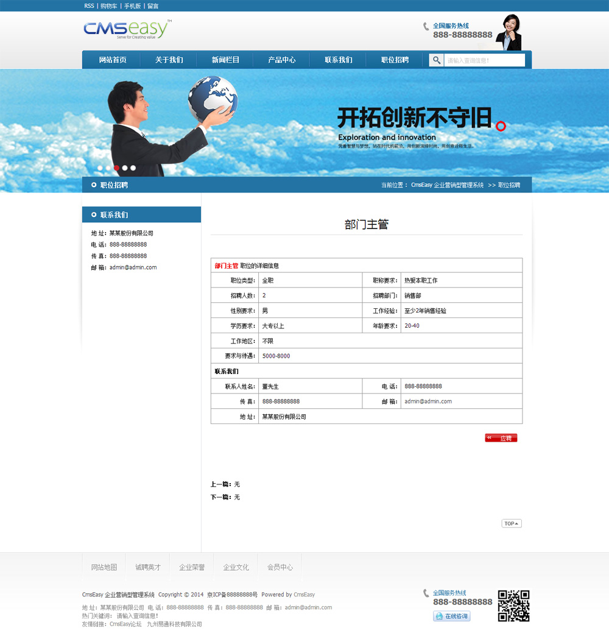Switch to the last banner slide dot
This screenshot has height=636, width=609.
click(x=133, y=168)
